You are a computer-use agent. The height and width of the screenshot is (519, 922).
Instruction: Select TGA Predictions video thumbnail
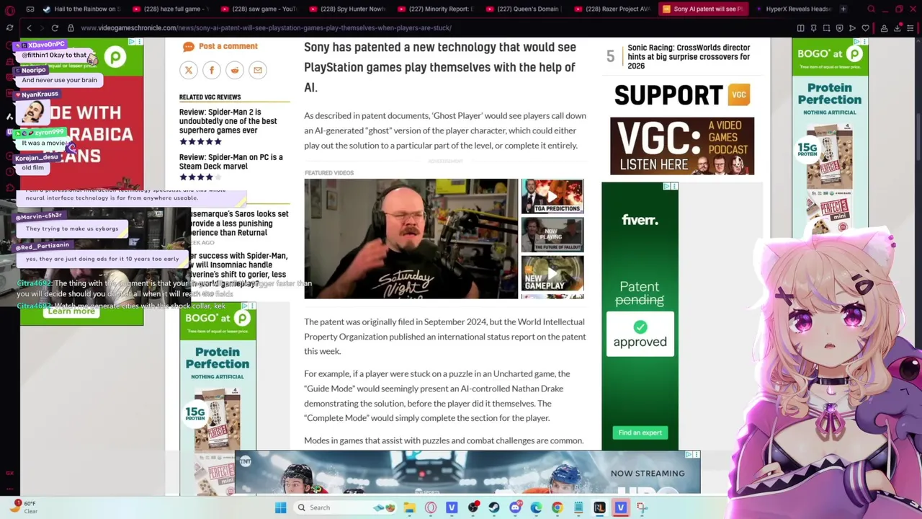pos(552,197)
